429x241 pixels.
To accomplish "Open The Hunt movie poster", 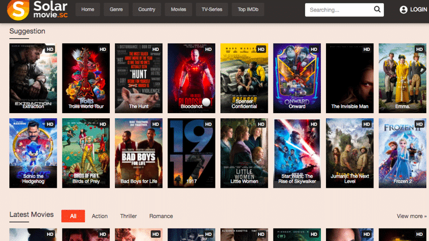I will pos(139,78).
